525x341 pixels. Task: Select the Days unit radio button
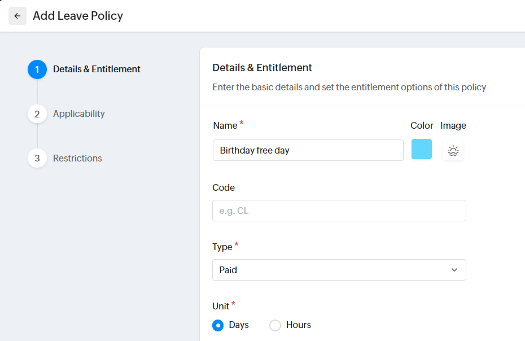(x=218, y=325)
